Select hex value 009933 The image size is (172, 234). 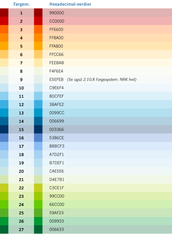tap(56, 221)
